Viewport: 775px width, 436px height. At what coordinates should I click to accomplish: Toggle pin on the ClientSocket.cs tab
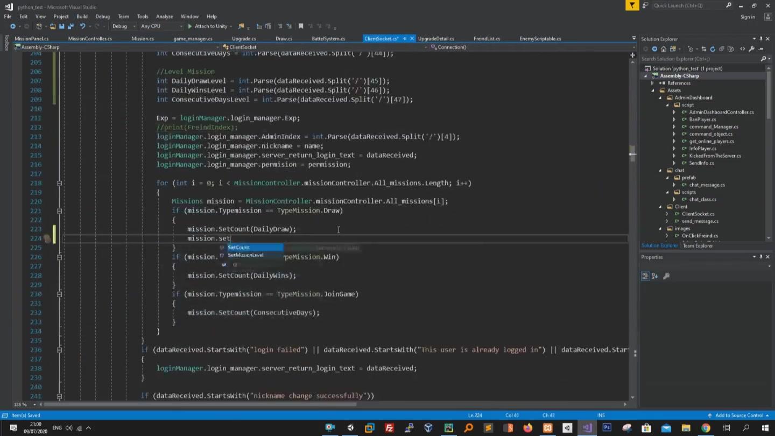[405, 39]
